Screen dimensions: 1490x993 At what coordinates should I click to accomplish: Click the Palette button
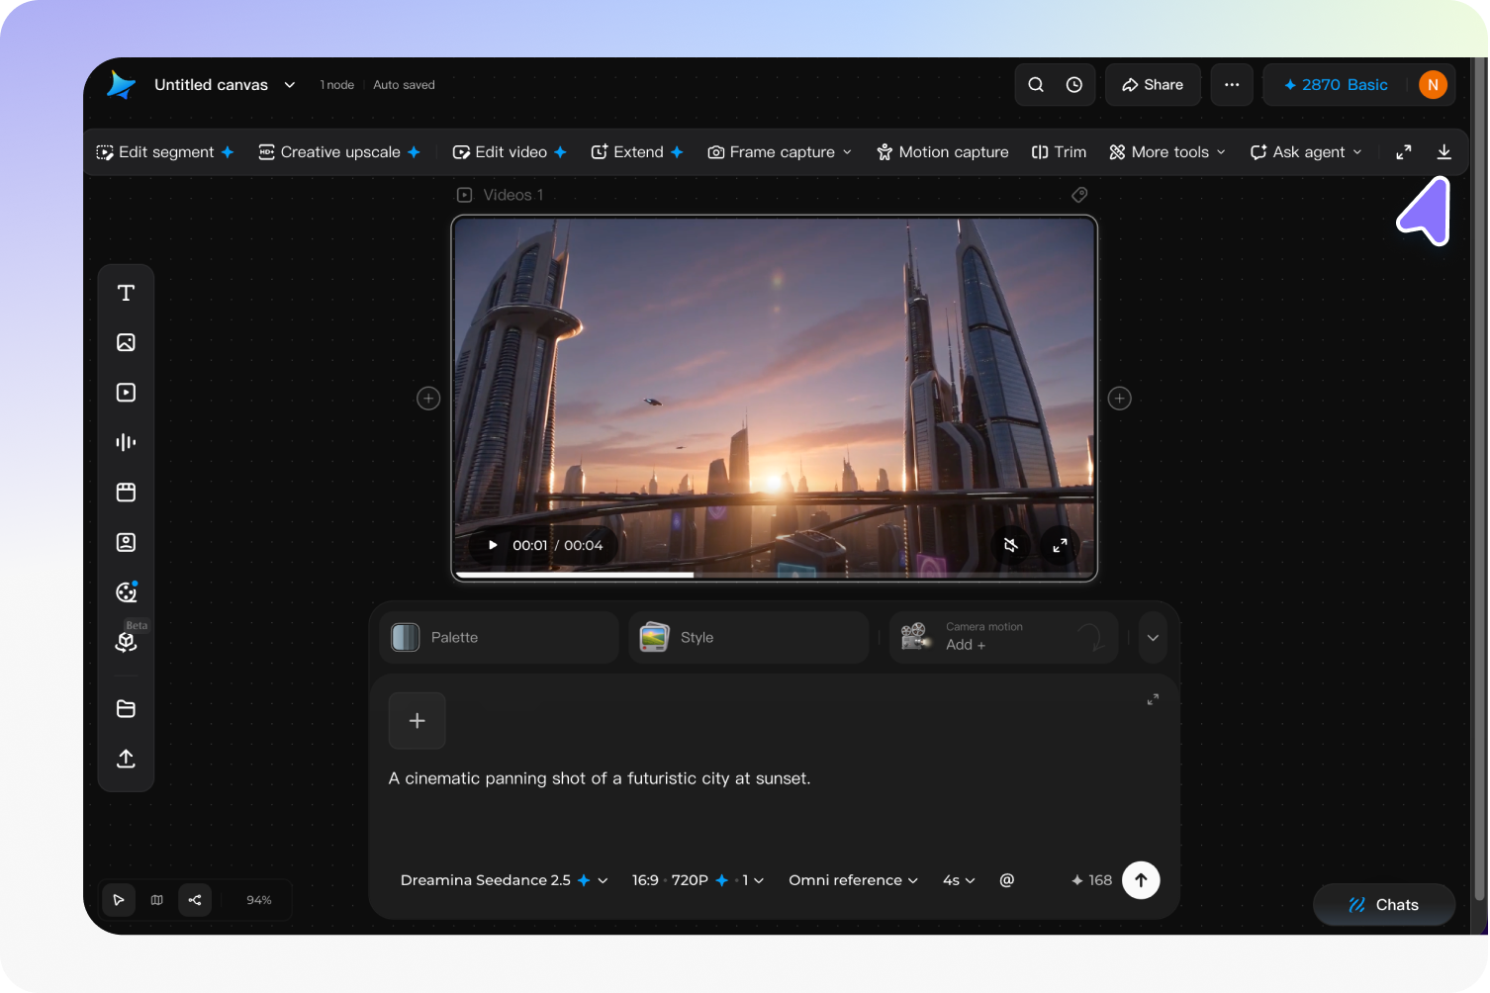click(499, 638)
